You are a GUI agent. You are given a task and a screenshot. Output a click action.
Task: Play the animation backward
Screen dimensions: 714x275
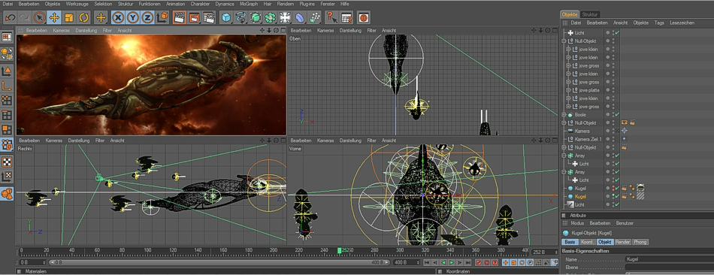[443, 263]
